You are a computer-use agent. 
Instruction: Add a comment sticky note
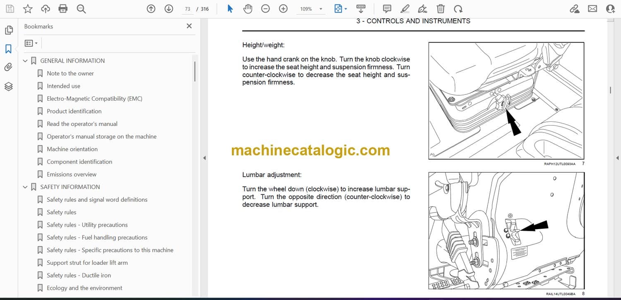[387, 9]
